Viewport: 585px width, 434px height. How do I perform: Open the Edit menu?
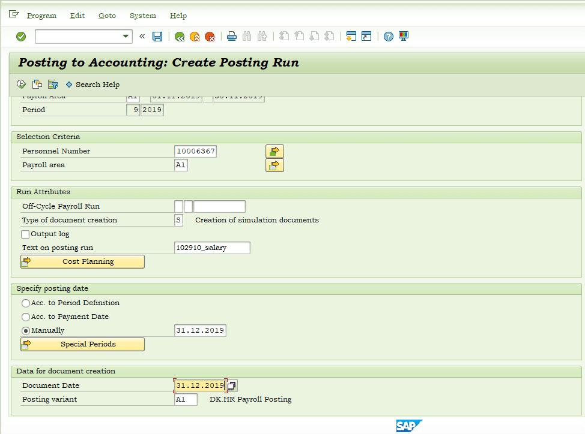click(77, 16)
